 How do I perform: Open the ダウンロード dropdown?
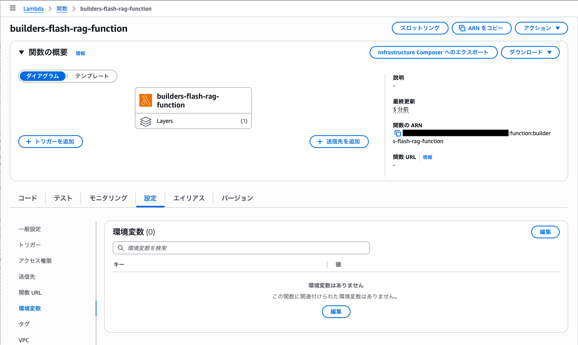pos(530,52)
